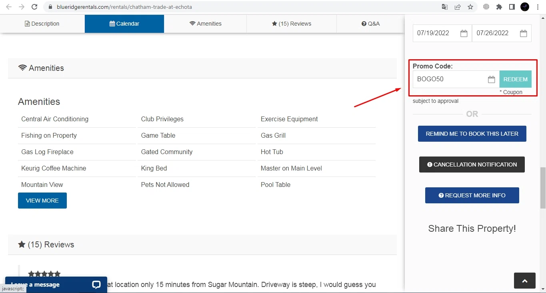The width and height of the screenshot is (546, 293).
Task: Click Gas Log Fireplace amenity
Action: (x=47, y=152)
